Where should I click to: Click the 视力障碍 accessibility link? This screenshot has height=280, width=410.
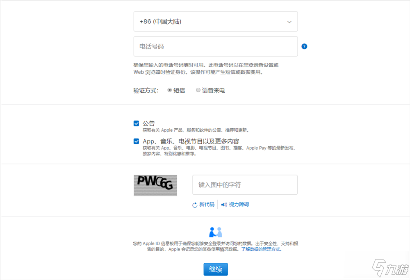click(238, 204)
